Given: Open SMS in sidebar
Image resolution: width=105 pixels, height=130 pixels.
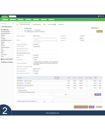Looking at the screenshot, I should click(x=2, y=53).
